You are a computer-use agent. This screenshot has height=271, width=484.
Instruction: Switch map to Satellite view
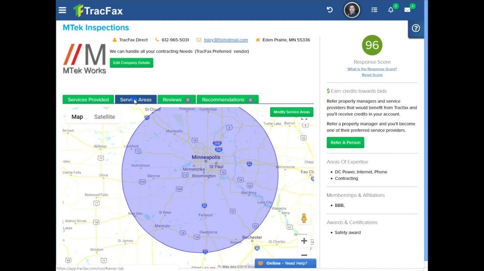[104, 117]
